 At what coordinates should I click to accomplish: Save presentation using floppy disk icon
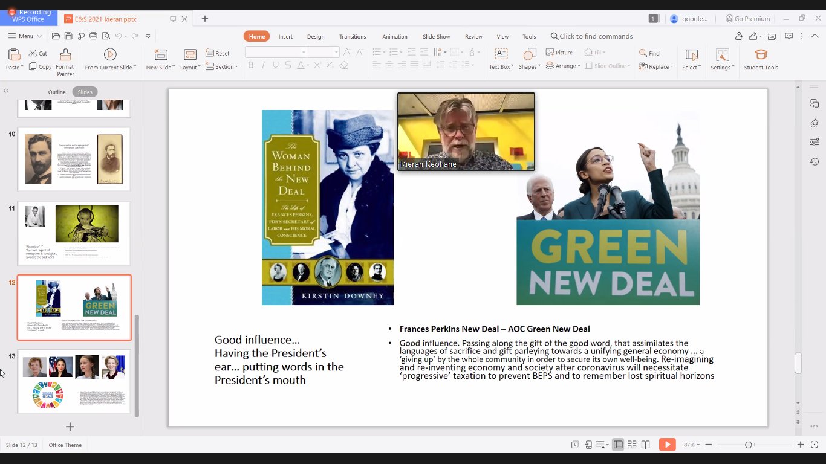(x=68, y=36)
